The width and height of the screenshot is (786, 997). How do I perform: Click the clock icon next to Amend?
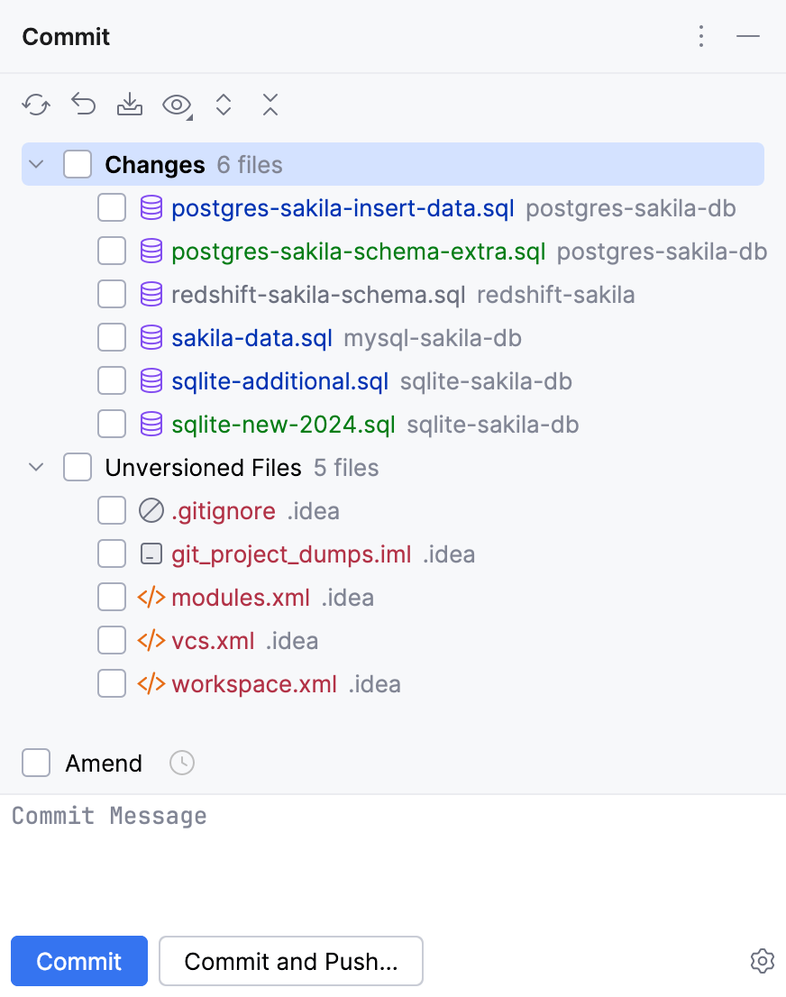tap(181, 763)
